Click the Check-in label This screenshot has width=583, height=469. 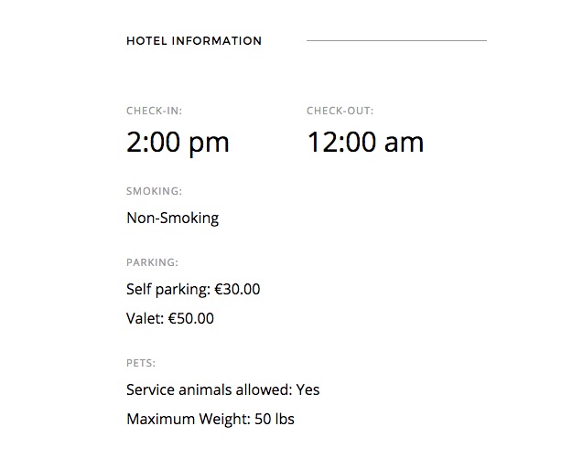tap(154, 112)
